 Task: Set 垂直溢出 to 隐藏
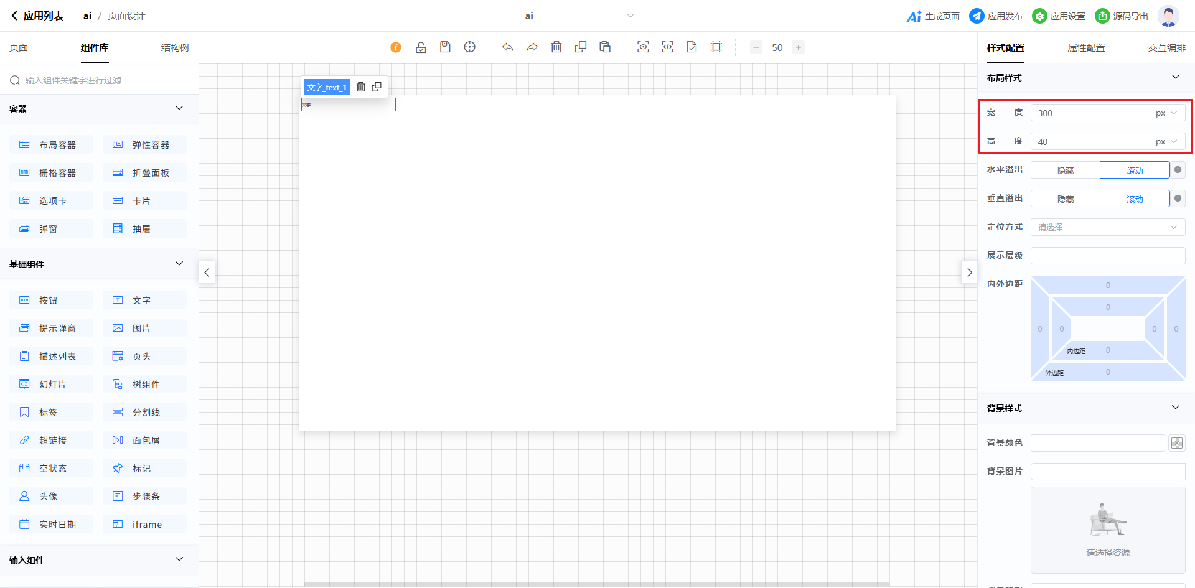[x=1065, y=199]
